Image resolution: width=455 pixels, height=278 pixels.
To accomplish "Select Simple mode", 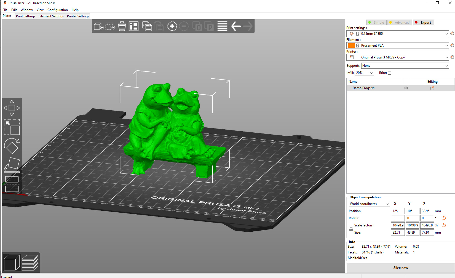I will click(376, 23).
